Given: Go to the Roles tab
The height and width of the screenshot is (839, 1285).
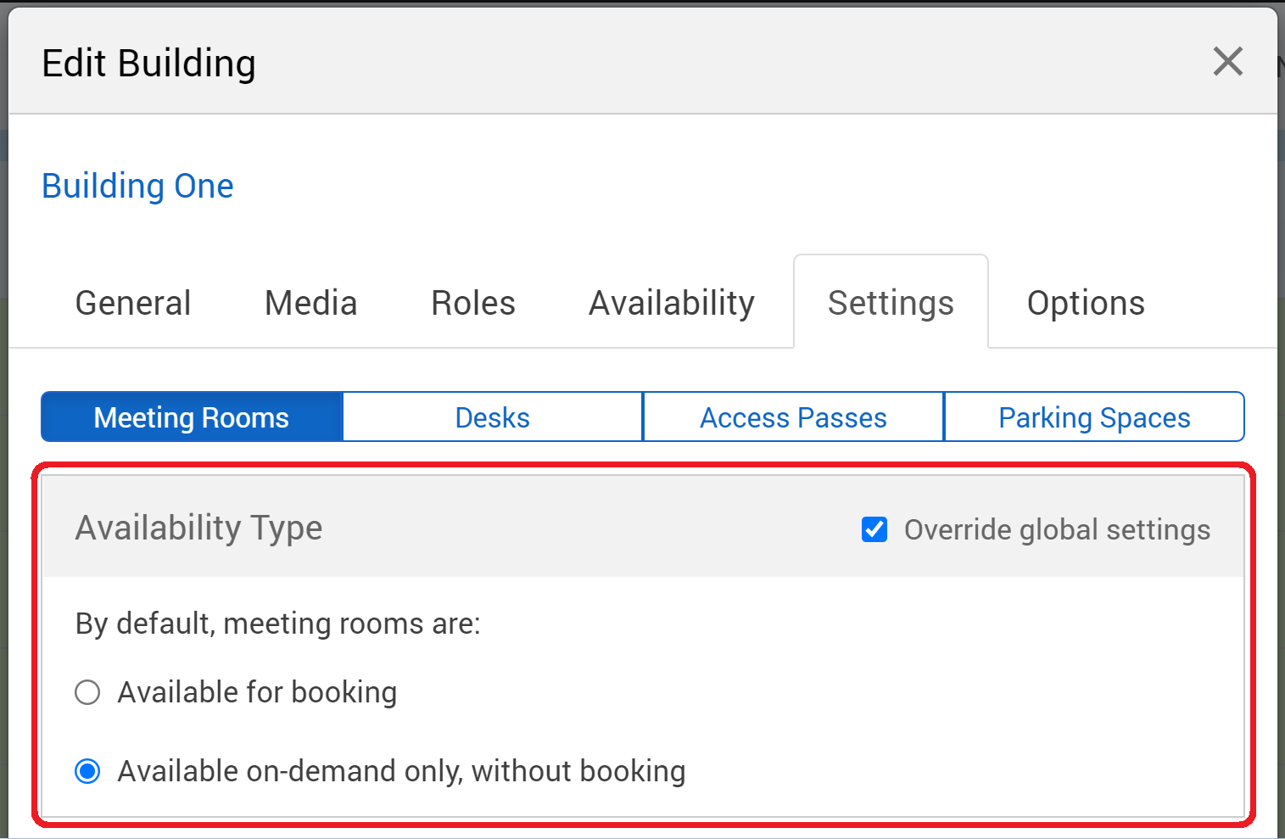Looking at the screenshot, I should [472, 303].
